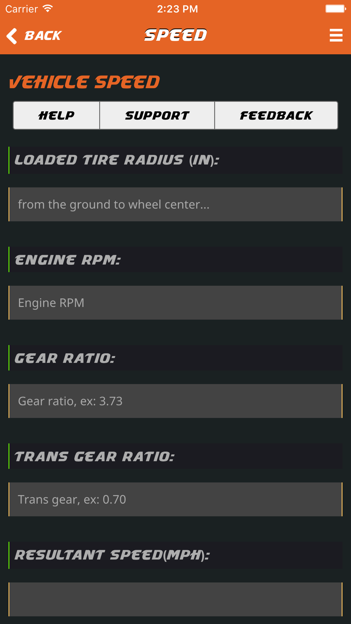
Task: Tap the VEHICLE SPEED heading
Action: click(84, 82)
